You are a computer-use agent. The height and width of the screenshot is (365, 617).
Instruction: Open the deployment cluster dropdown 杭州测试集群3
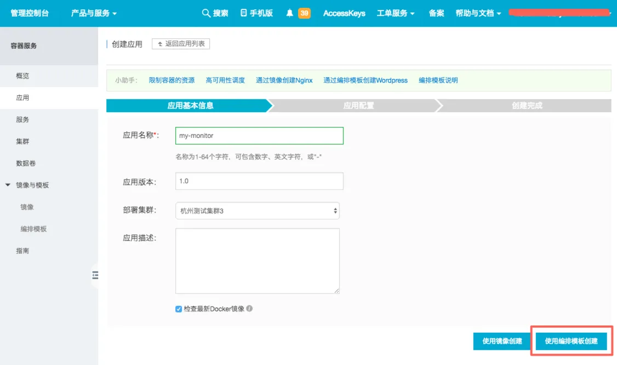(x=258, y=211)
